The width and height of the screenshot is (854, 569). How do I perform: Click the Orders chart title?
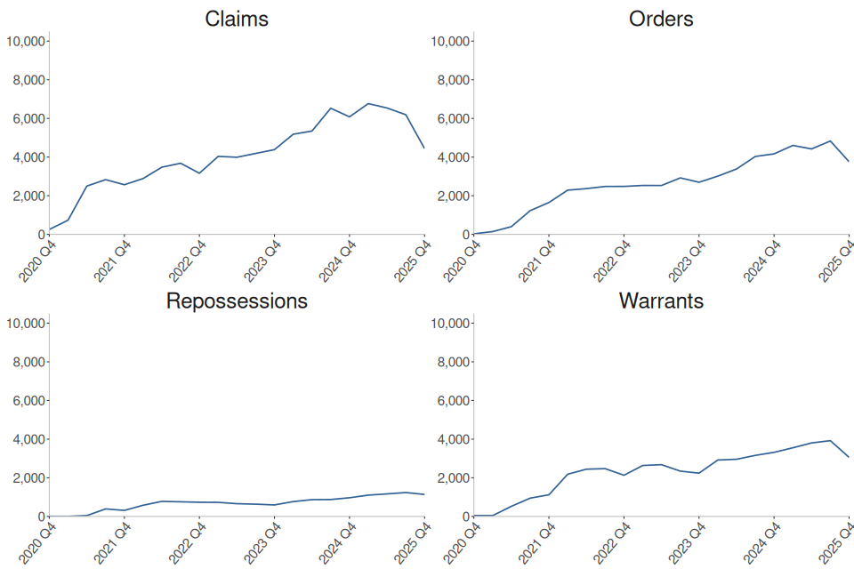point(661,19)
